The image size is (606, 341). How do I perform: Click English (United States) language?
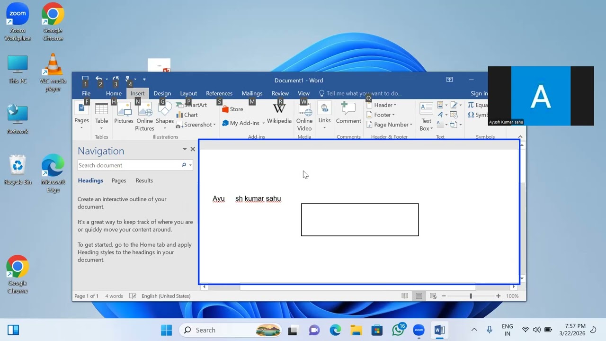[x=166, y=296]
